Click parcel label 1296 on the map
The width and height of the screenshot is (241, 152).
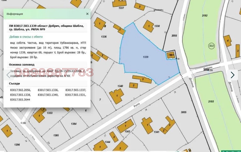click(17, 145)
